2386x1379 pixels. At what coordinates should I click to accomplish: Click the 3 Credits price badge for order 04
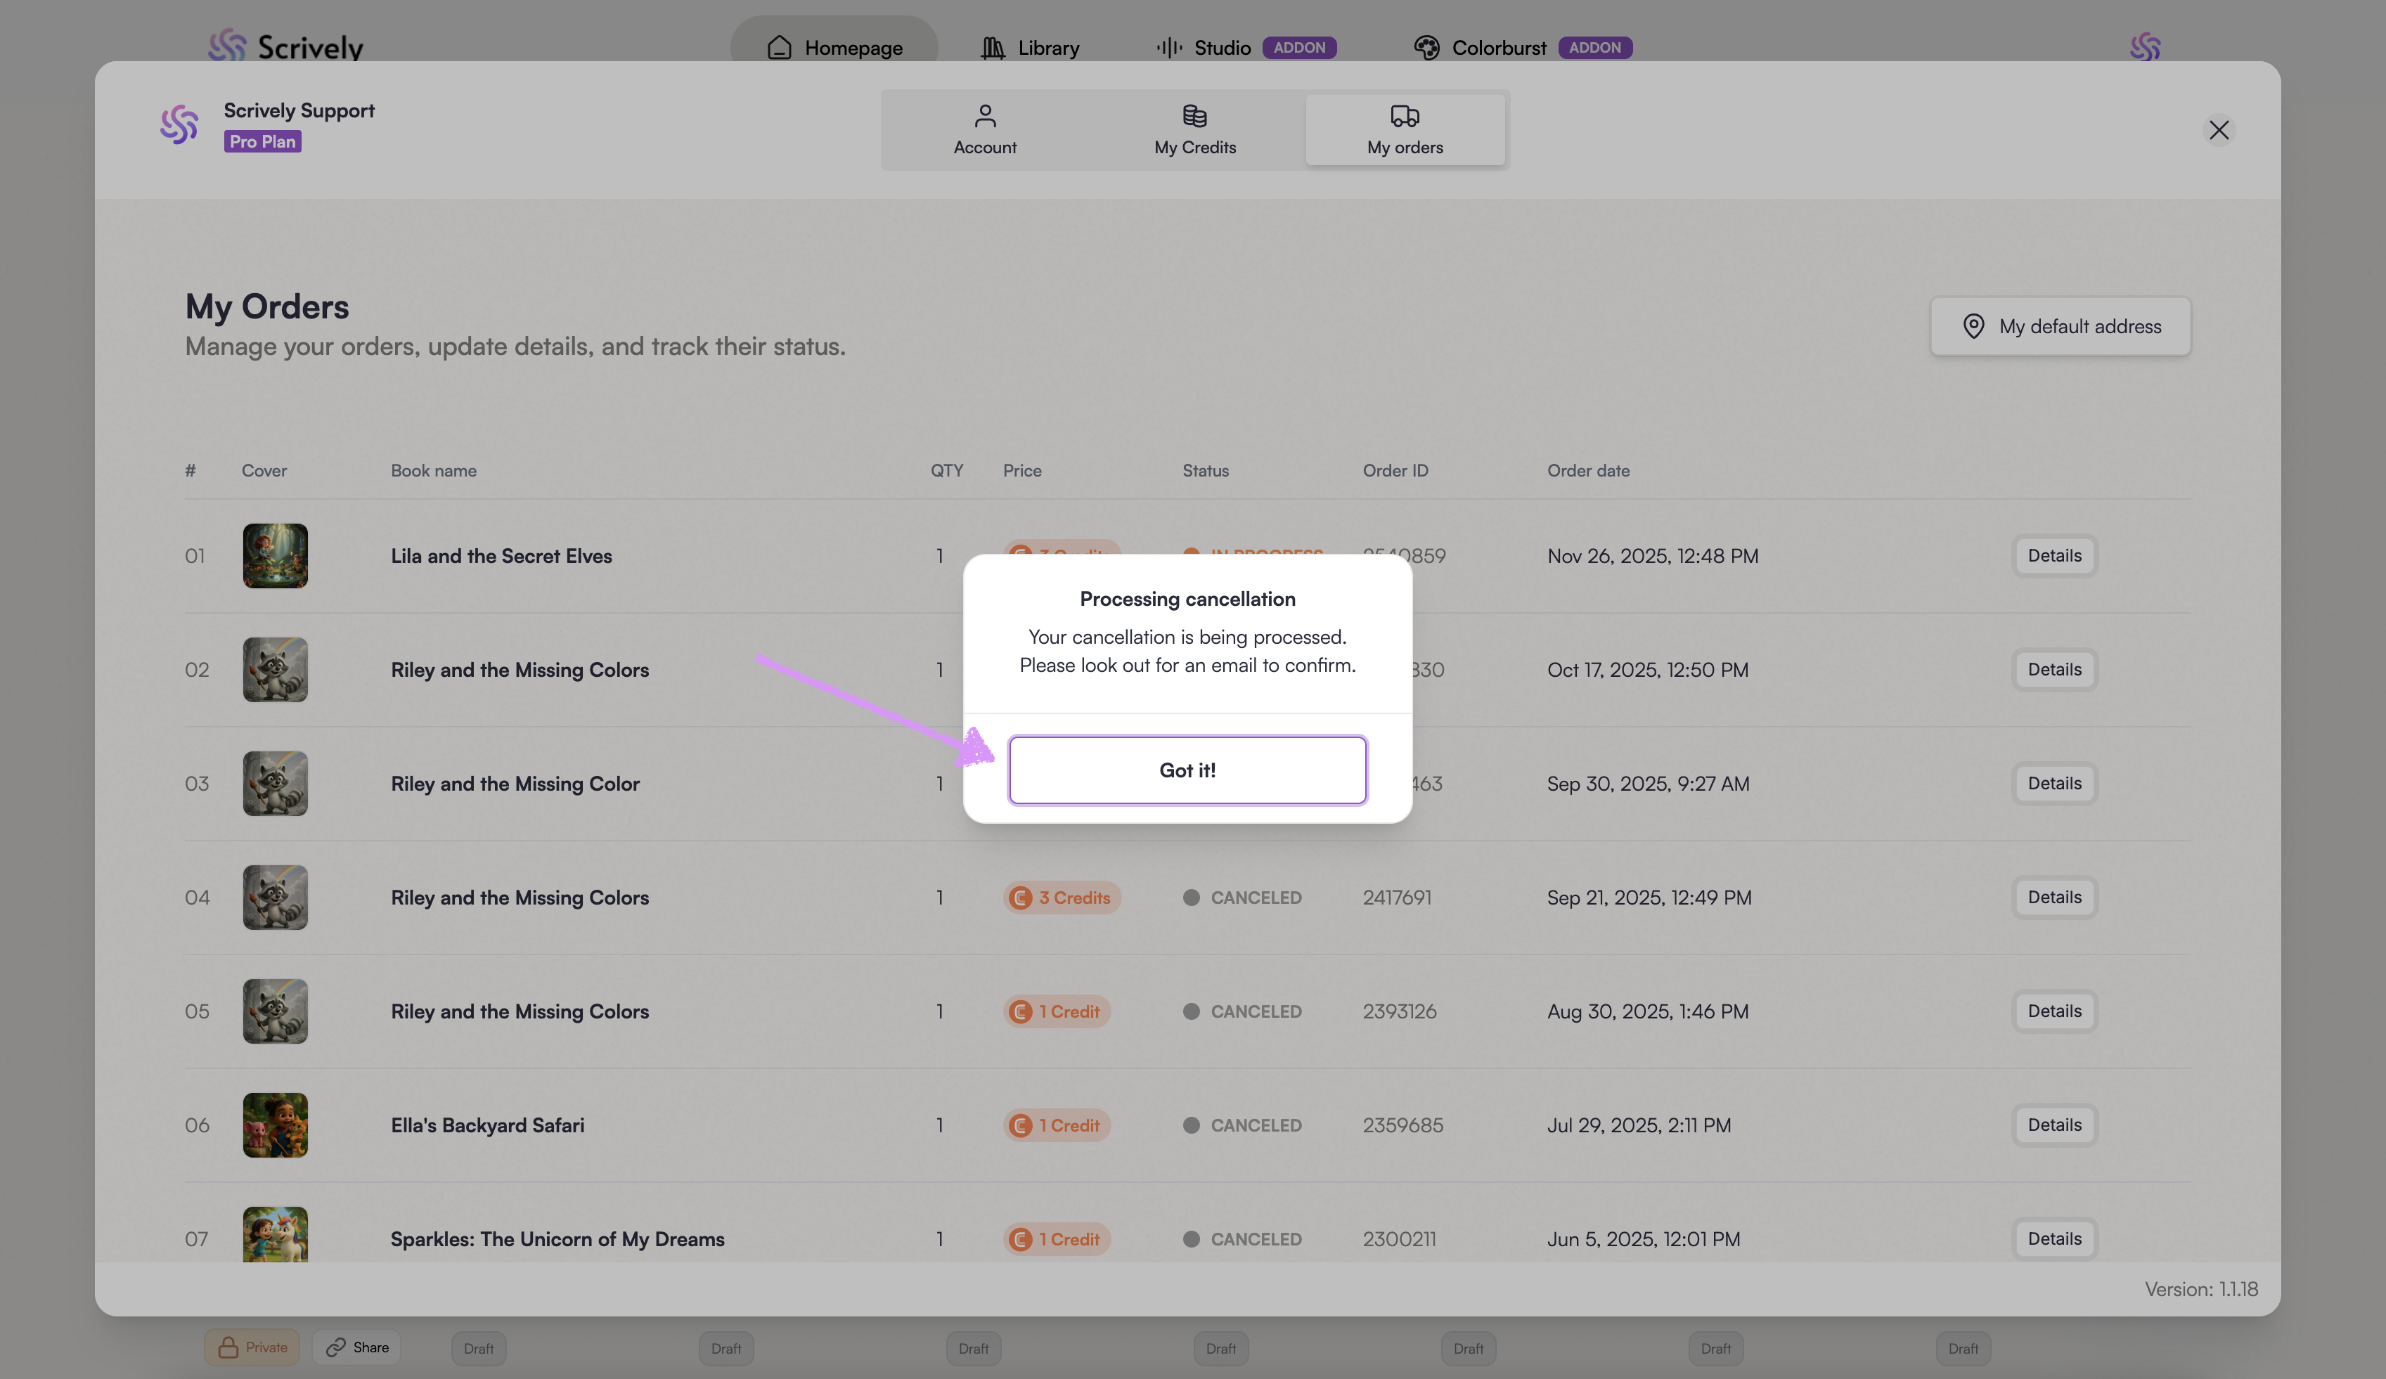[1062, 898]
